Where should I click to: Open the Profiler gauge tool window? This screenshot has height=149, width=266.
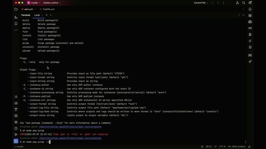(x=16, y=103)
